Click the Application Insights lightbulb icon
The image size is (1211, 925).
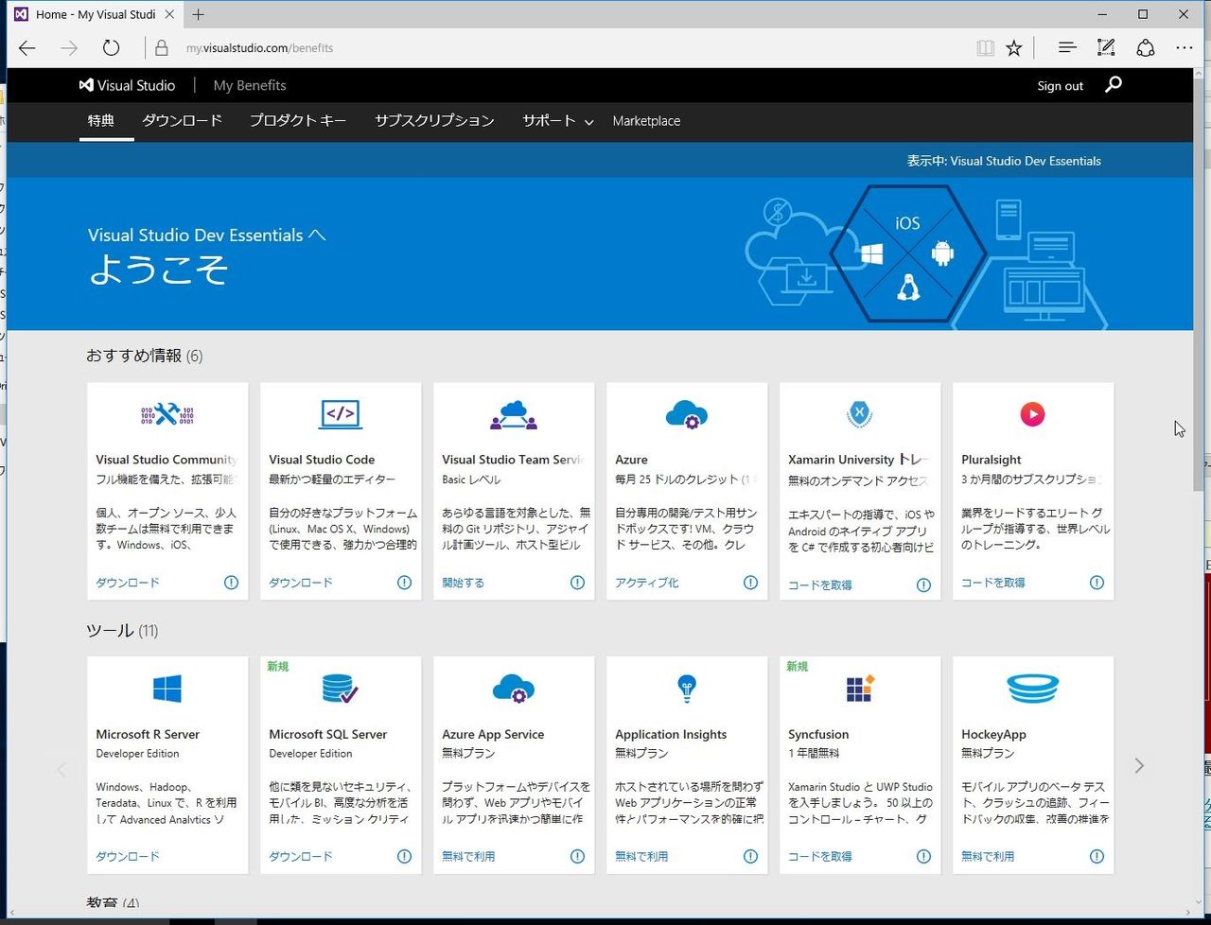[x=687, y=689]
